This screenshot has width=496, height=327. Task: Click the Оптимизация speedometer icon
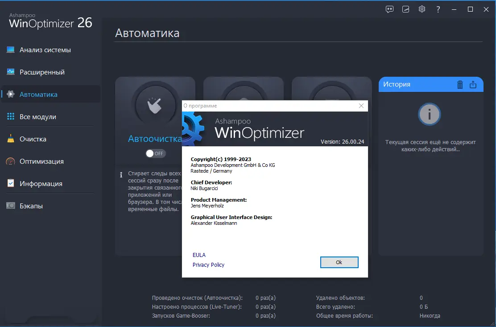tap(10, 161)
